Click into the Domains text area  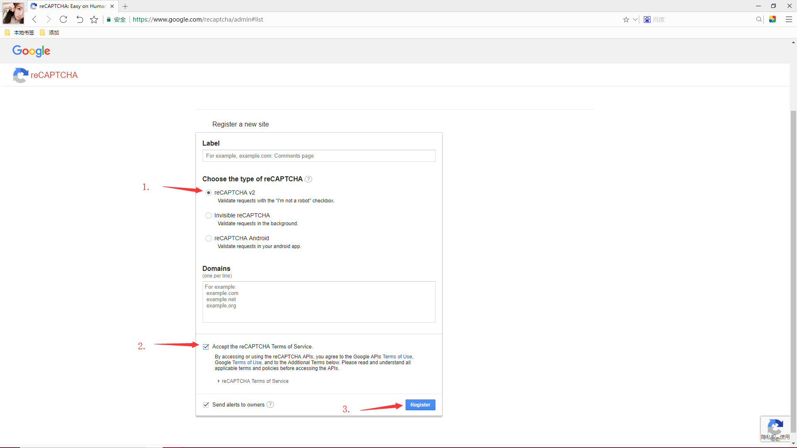(x=319, y=302)
